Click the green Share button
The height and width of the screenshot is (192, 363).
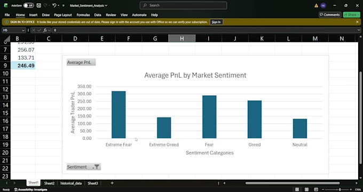[351, 15]
